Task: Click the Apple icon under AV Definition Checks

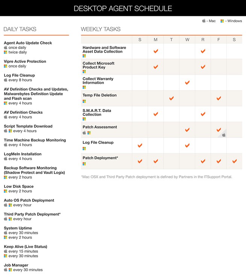Action: (6, 117)
